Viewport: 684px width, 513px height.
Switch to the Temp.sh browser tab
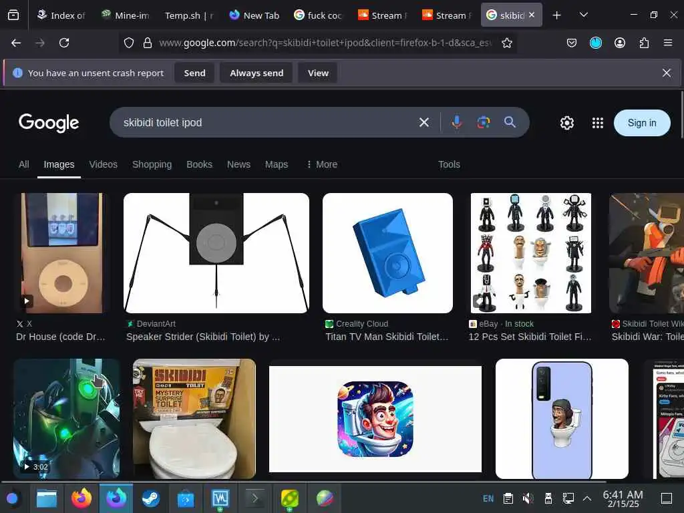tap(189, 15)
